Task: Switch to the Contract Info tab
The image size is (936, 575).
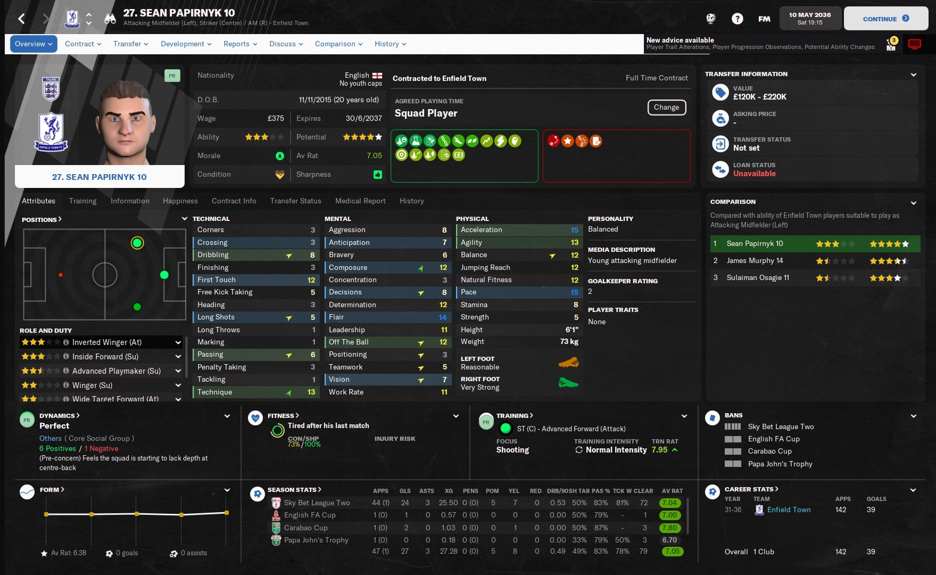Action: (x=234, y=201)
